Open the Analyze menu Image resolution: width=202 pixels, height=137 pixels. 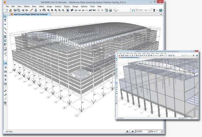click(x=58, y=6)
